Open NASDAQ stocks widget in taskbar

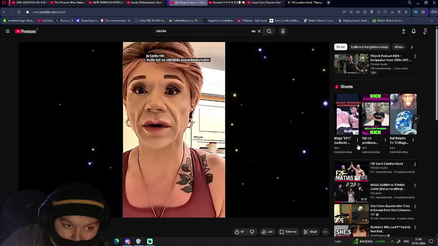[x=369, y=242]
